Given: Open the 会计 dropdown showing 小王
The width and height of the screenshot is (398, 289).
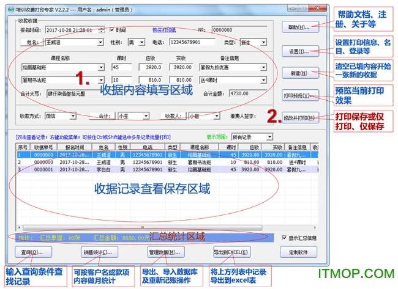Looking at the screenshot, I should [x=146, y=116].
